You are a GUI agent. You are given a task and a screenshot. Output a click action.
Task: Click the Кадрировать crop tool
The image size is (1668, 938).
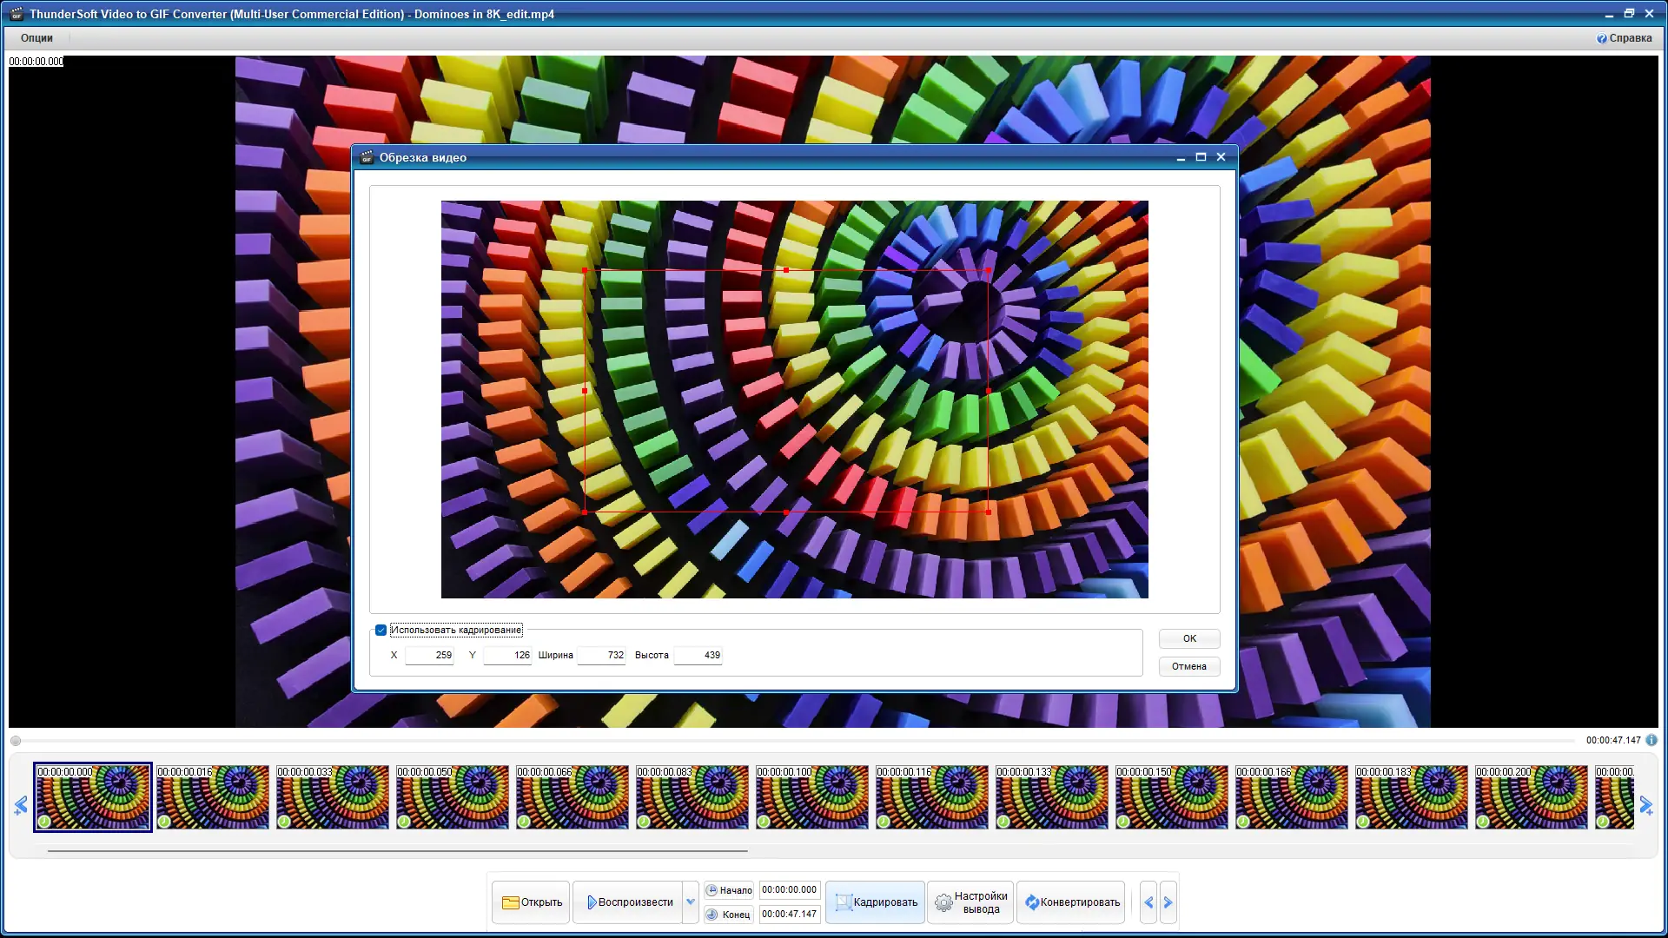[875, 902]
